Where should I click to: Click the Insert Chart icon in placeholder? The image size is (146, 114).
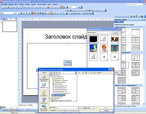click(x=68, y=62)
